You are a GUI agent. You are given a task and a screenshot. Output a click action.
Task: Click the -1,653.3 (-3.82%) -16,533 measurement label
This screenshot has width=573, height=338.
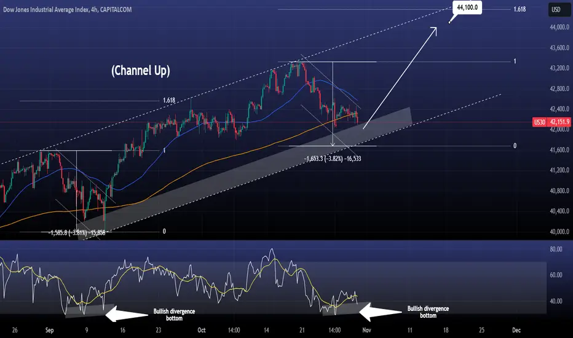click(333, 159)
